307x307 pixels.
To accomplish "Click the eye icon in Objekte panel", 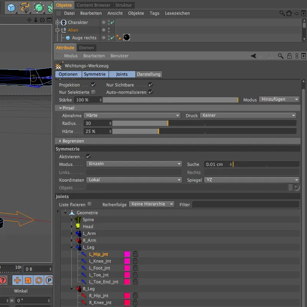I will pyautogui.click(x=297, y=13).
